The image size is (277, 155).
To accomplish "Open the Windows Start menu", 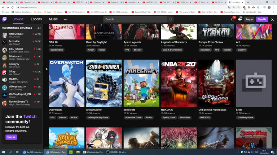I will click(4, 152).
